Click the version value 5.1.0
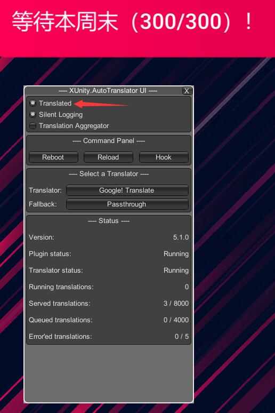Image resolution: width=275 pixels, height=413 pixels. tap(181, 237)
